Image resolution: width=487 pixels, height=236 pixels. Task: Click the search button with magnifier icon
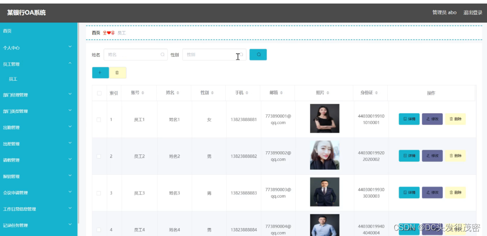click(258, 54)
